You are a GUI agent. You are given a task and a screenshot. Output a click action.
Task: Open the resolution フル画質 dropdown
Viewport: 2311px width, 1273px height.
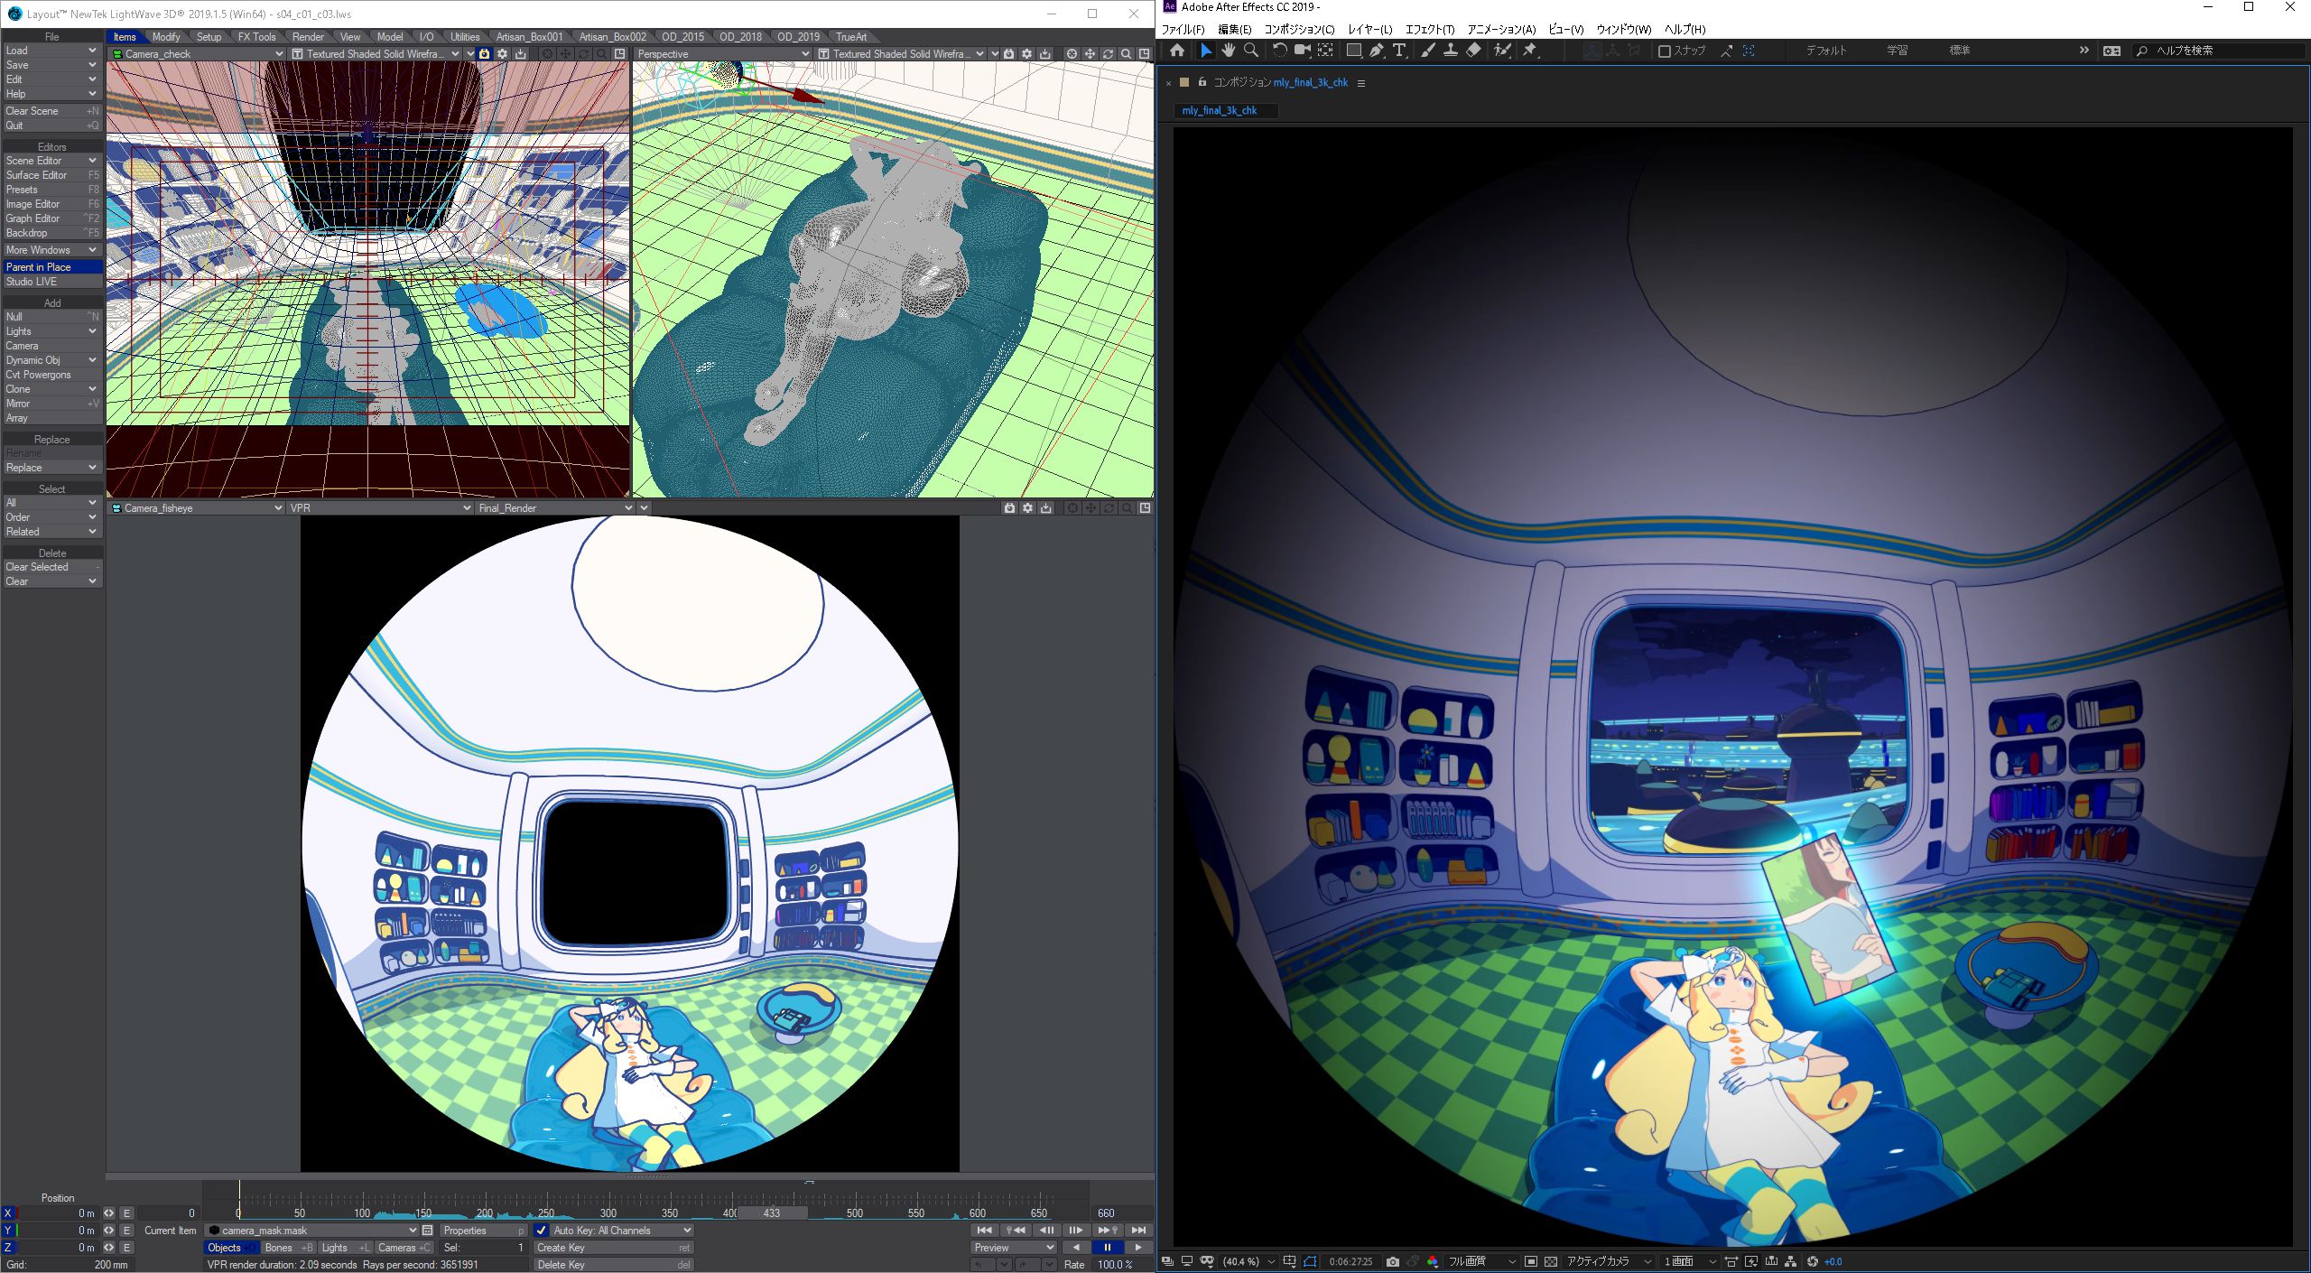(1481, 1261)
